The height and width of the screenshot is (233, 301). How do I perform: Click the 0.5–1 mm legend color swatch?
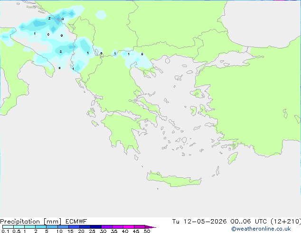click(19, 227)
